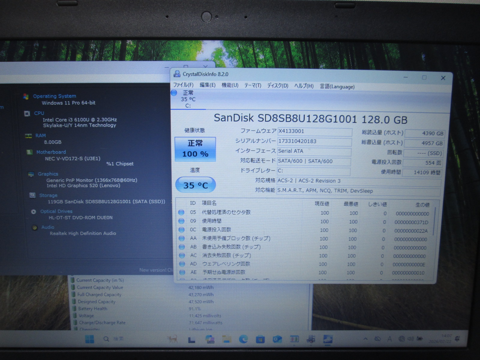Open Microsoft Store from the taskbar
Screen dimensions: 480x360
260,339
